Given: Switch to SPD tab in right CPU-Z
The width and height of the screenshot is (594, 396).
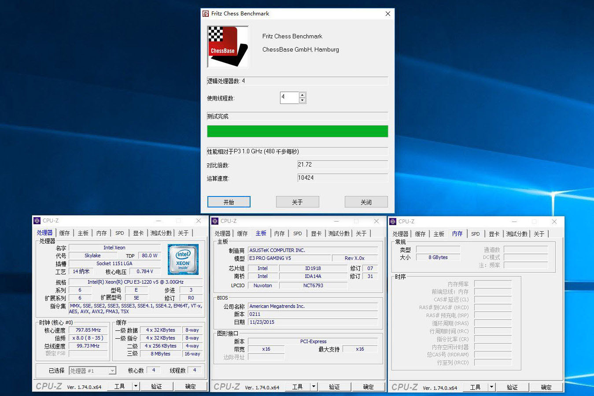Looking at the screenshot, I should [x=476, y=234].
